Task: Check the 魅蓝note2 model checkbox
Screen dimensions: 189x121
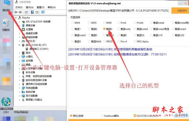Action: pos(135,29)
